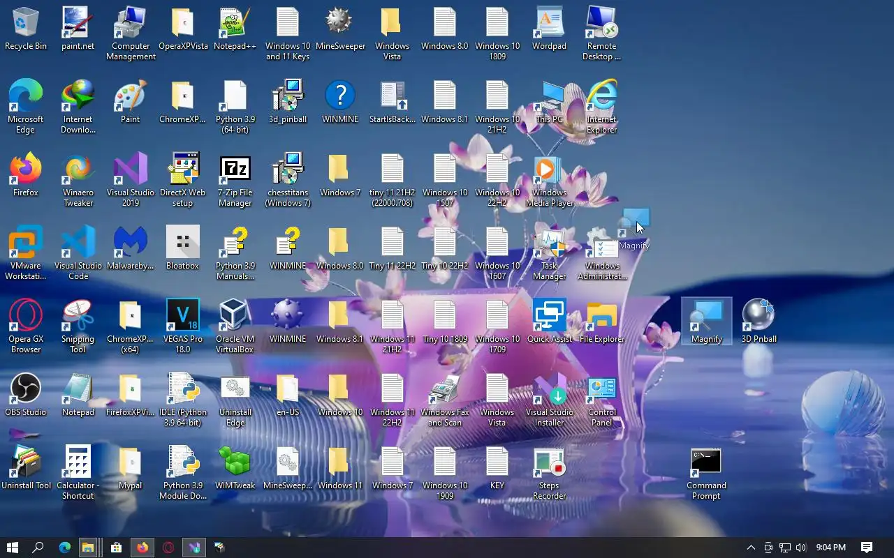Open the KEY text file
This screenshot has width=894, height=558.
497,469
